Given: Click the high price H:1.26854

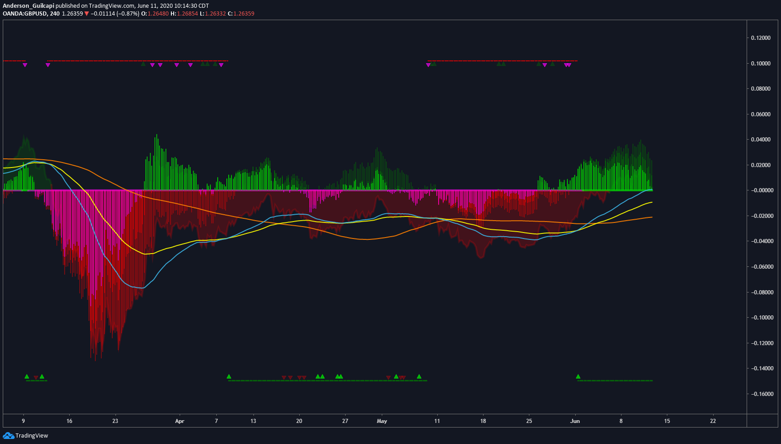Looking at the screenshot, I should point(184,14).
